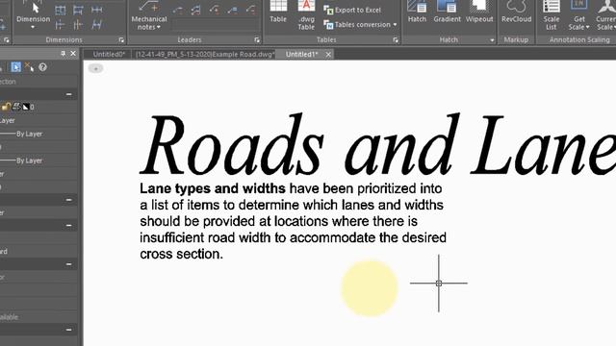Open the Get Scale dropdown
The height and width of the screenshot is (346, 616).
pyautogui.click(x=579, y=15)
